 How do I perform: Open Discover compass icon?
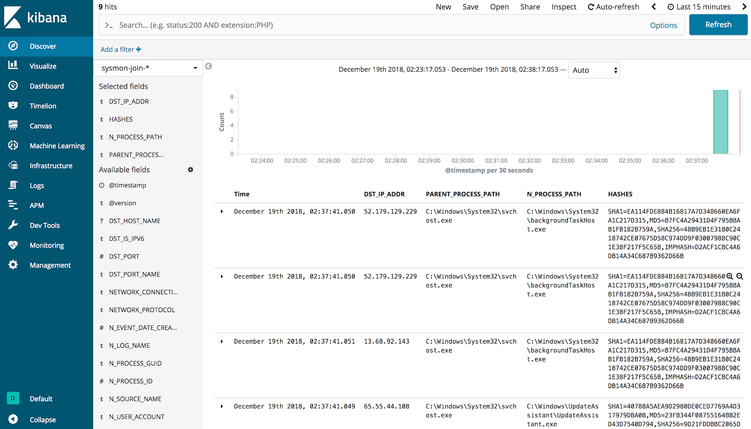[13, 46]
